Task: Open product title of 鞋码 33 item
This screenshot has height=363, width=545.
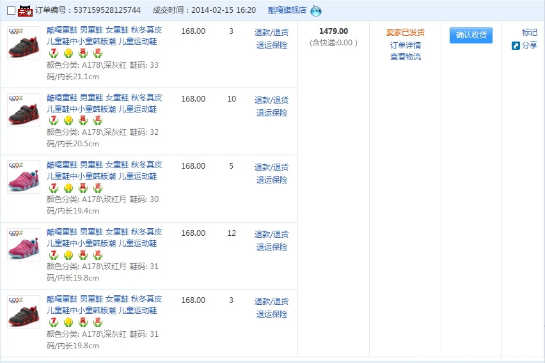Action: [104, 35]
